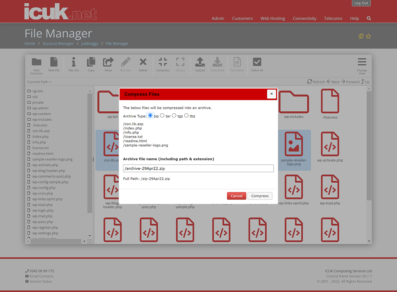Screen dimensions: 397x292
Task: Open joebloggs breadcrumb link
Action: pyautogui.click(x=90, y=43)
